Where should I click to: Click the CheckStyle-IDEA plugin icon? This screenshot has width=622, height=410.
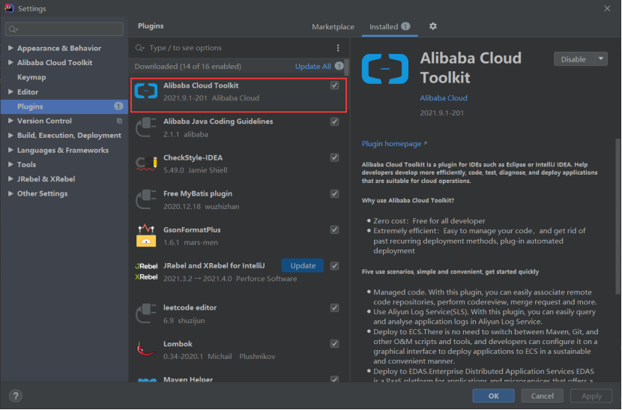click(x=145, y=163)
